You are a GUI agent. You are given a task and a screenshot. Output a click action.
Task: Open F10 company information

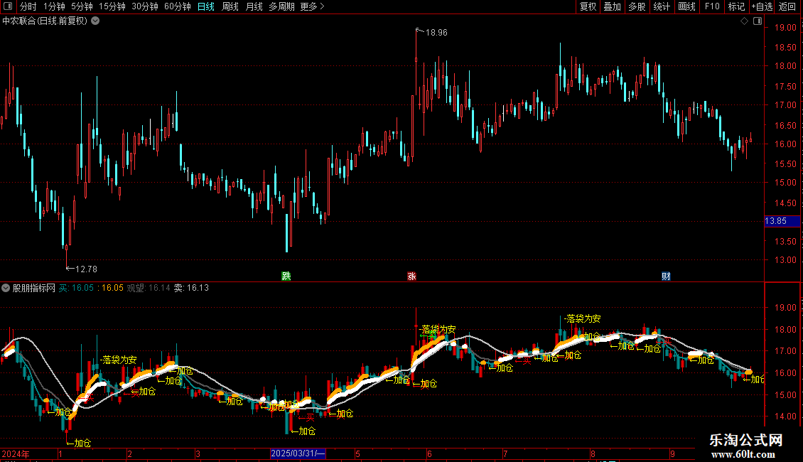click(x=712, y=6)
